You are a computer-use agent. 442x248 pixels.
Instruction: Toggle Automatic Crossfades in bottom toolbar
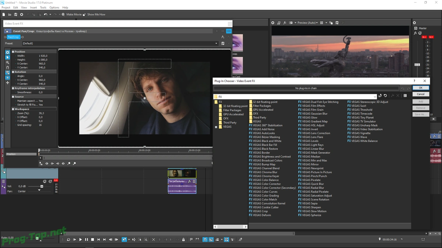click(x=211, y=240)
